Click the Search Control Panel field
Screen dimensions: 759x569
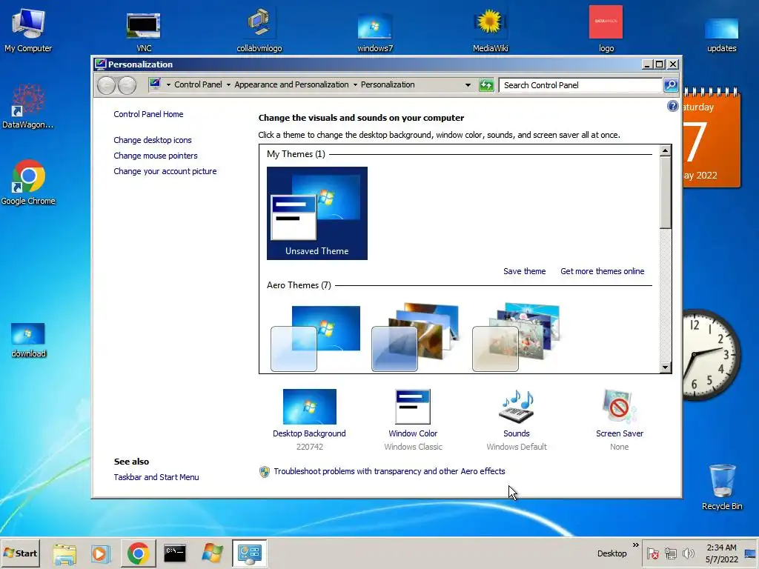coord(580,85)
